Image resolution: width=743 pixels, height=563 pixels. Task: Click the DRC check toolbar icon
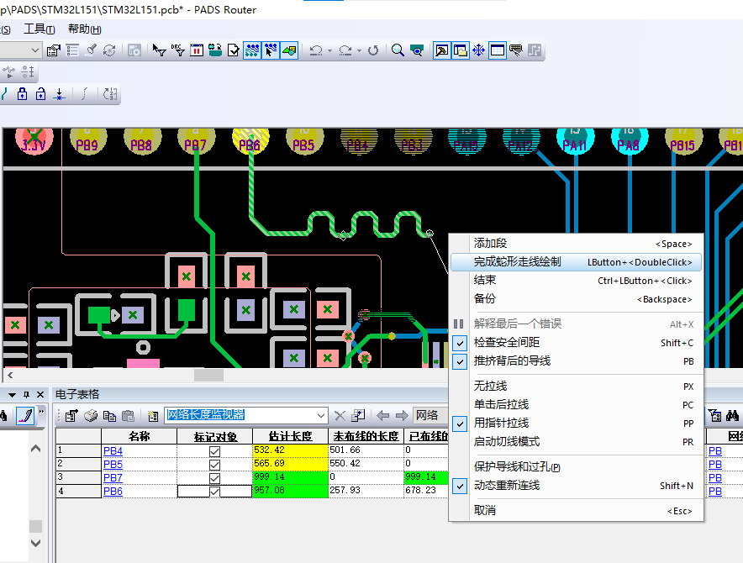[x=178, y=50]
